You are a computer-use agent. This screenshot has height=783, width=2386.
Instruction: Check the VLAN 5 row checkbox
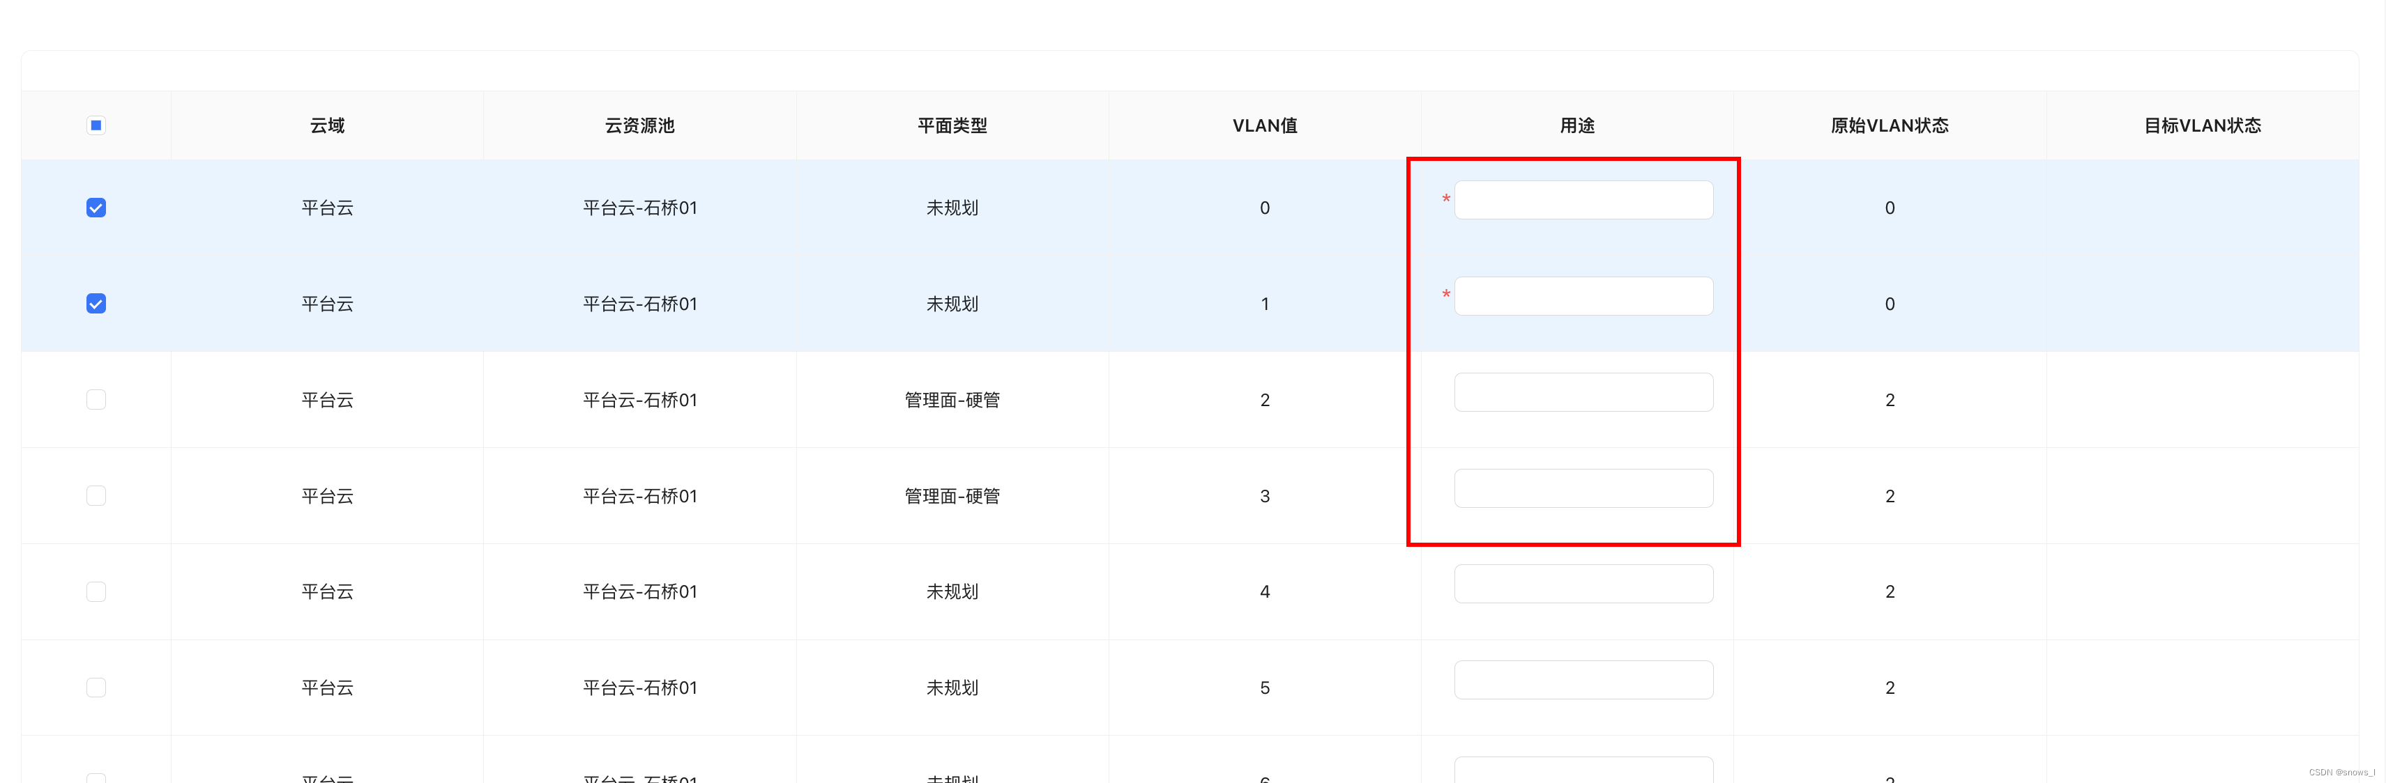click(x=96, y=688)
